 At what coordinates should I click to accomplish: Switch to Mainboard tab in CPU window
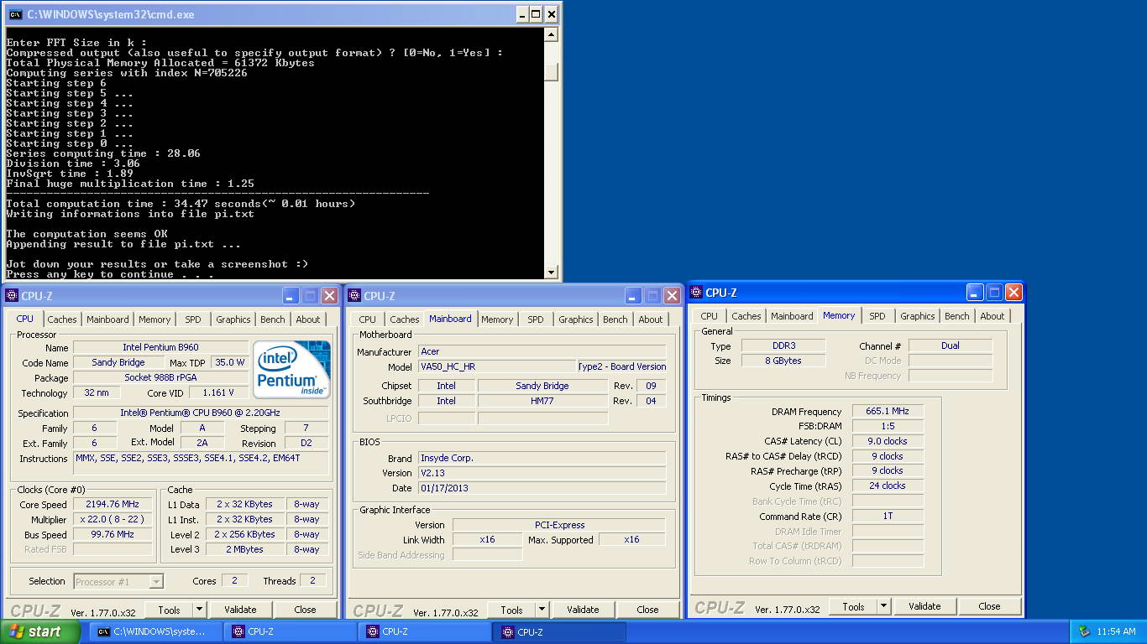pos(107,319)
